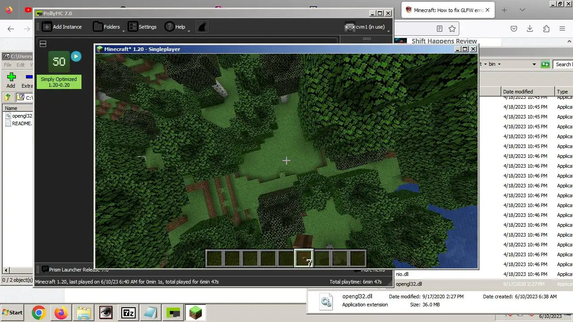
Task: Select README file in 7-Zip list
Action: (x=19, y=123)
